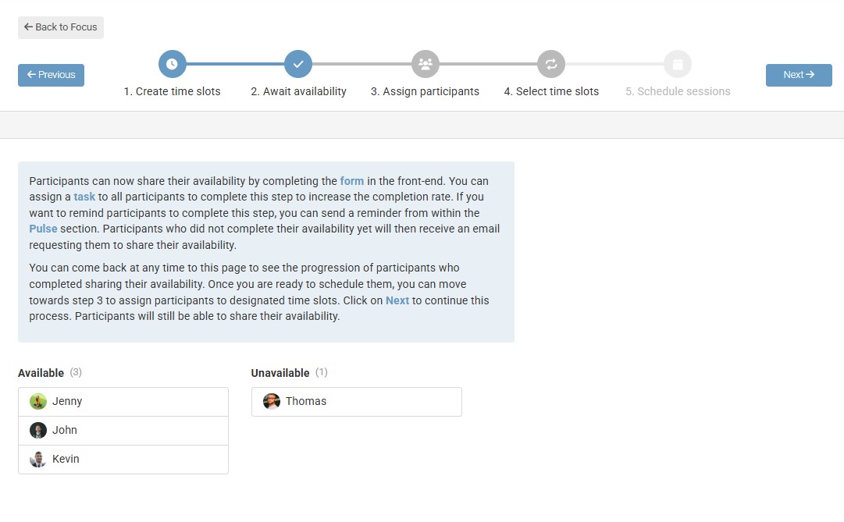This screenshot has height=522, width=844.
Task: Click the calendar icon for Schedule sessions
Action: tap(678, 64)
